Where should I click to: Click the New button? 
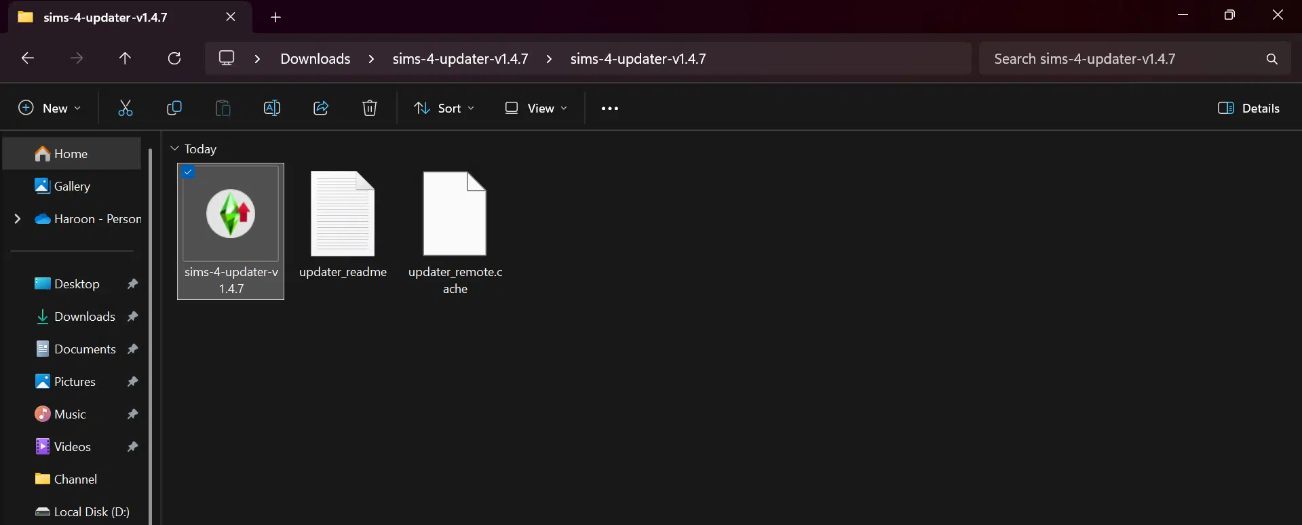click(50, 109)
